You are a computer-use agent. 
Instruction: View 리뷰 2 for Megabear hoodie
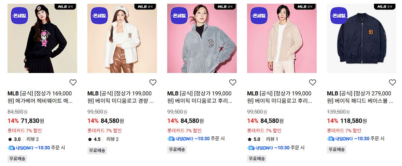point(32,139)
